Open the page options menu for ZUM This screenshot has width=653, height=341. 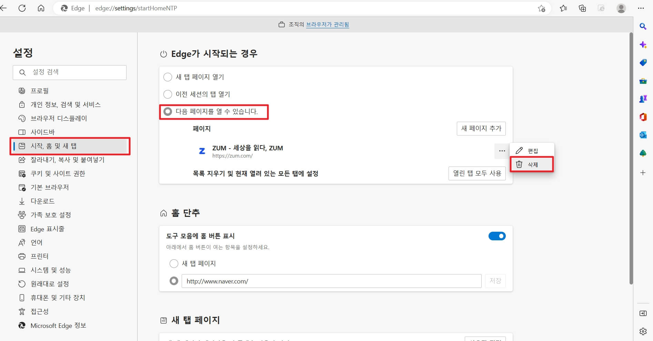pos(502,151)
